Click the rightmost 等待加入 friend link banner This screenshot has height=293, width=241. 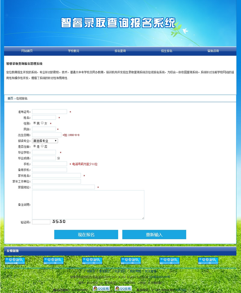click(x=208, y=260)
